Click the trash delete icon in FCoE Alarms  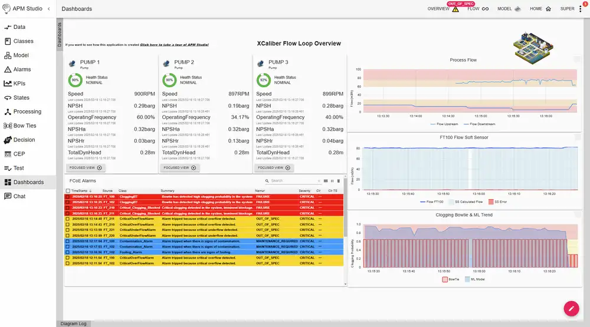point(338,181)
